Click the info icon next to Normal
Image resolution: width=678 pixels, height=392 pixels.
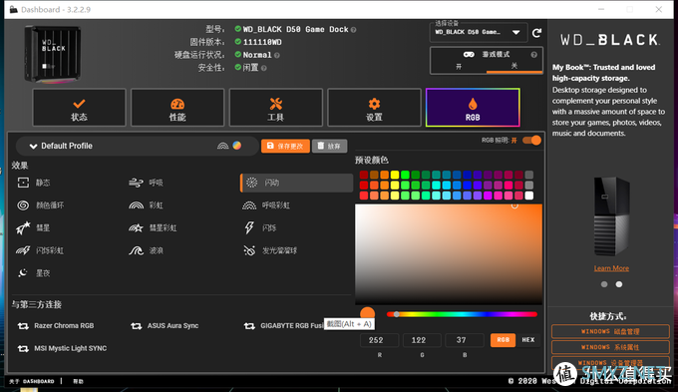[x=277, y=56]
